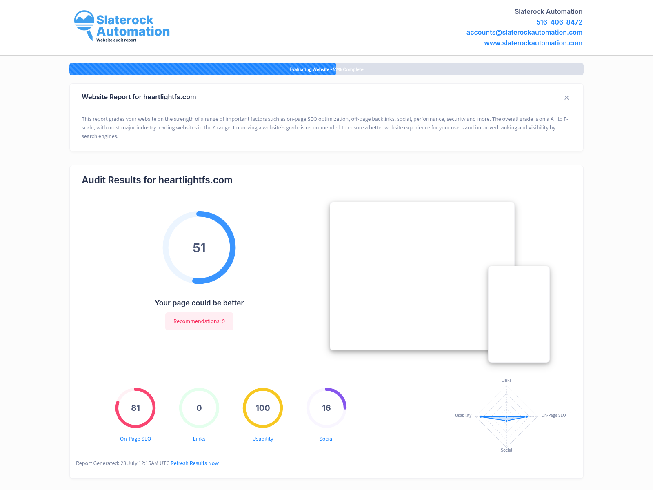Open the On-Page SEO section link

[x=135, y=439]
